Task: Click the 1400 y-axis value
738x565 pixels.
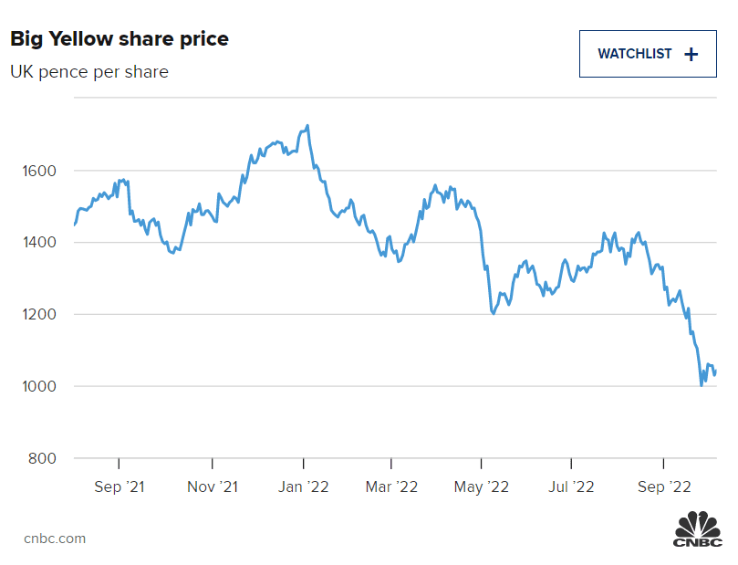Action: [39, 243]
